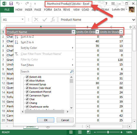Open the FORMULAS ribbon tab
The height and width of the screenshot is (135, 137).
coord(48,10)
